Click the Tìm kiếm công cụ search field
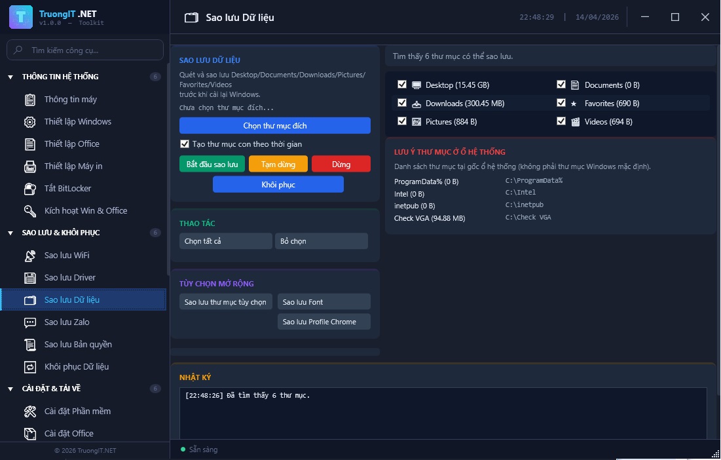Image resolution: width=721 pixels, height=460 pixels. click(x=92, y=50)
